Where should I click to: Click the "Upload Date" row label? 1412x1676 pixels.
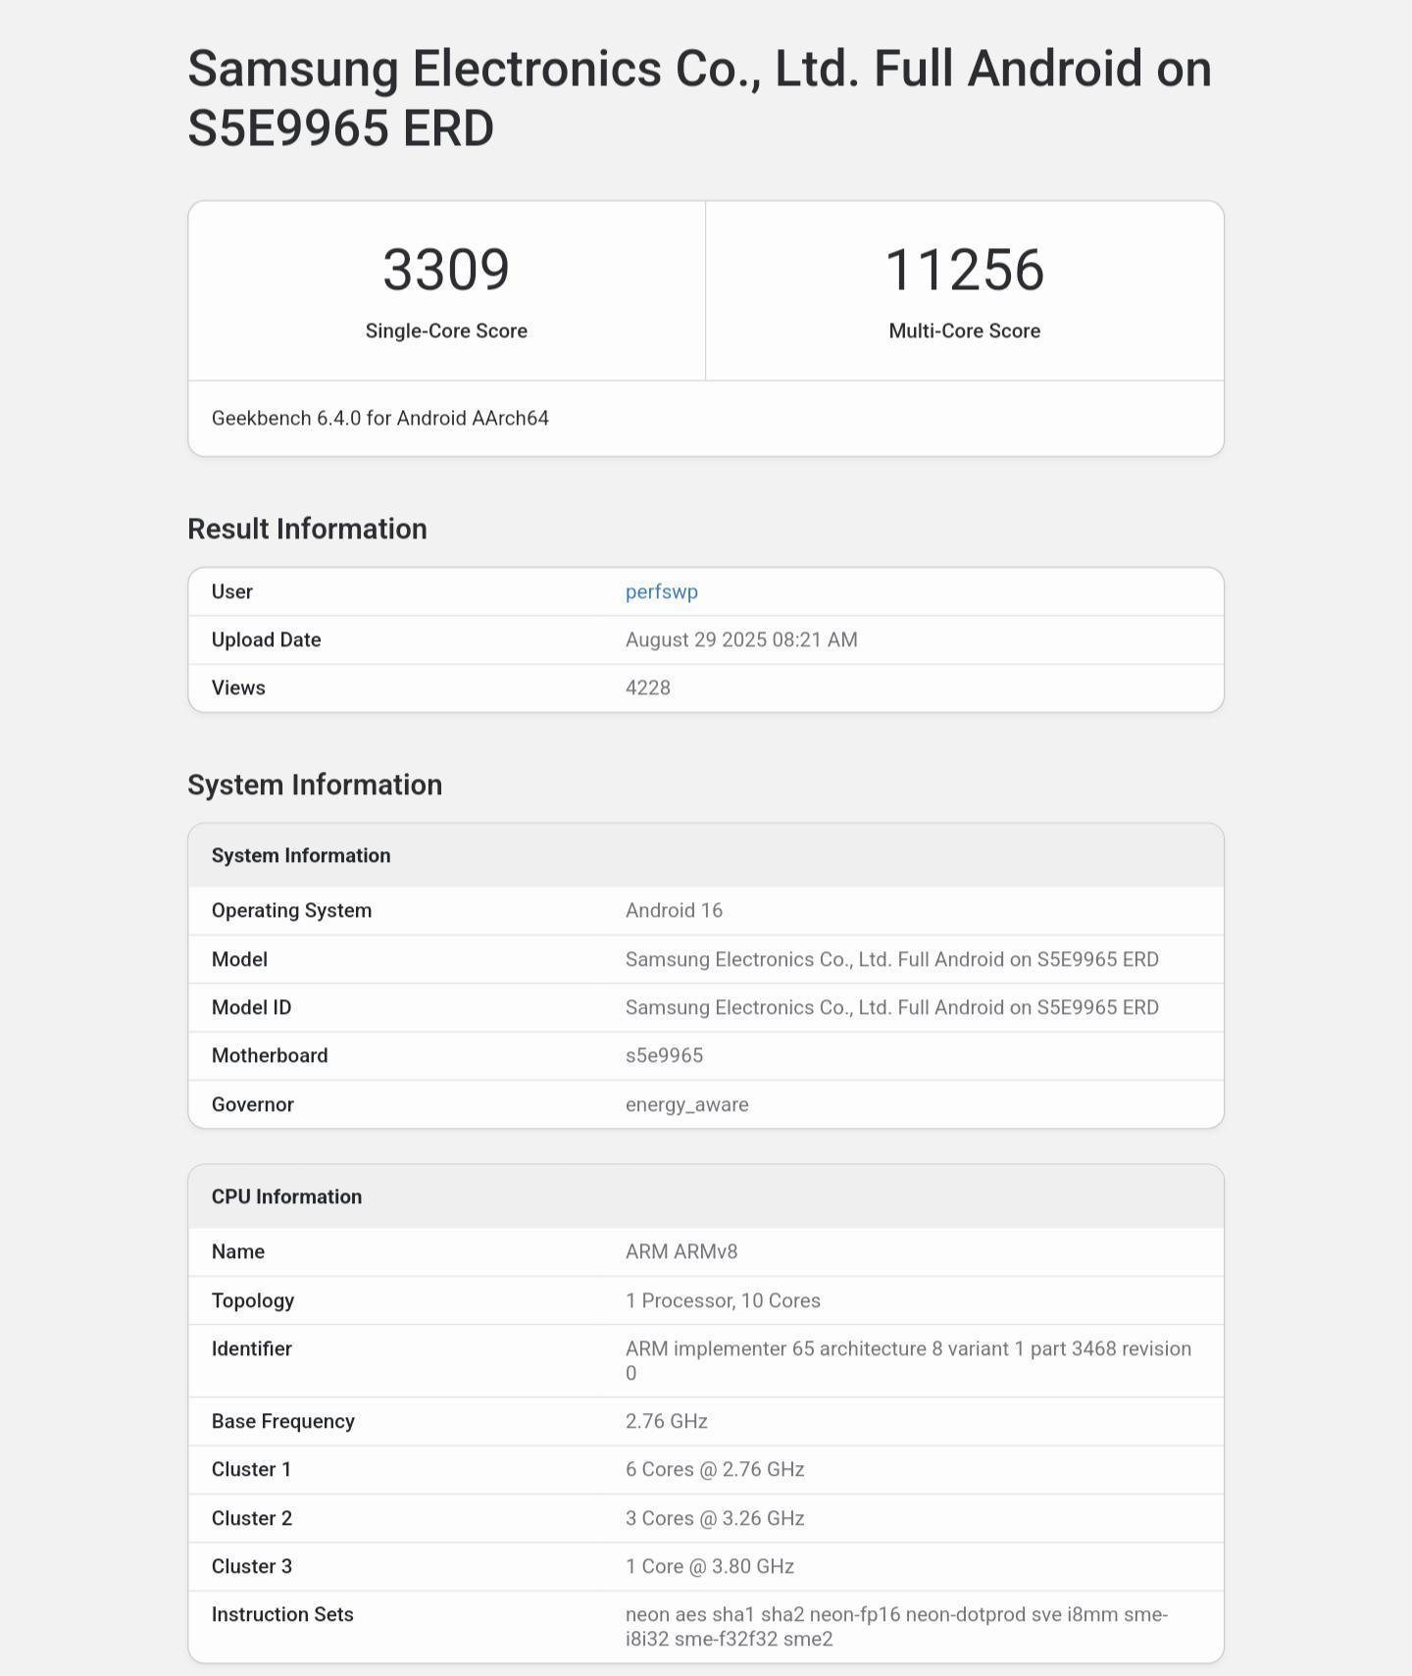pos(267,639)
